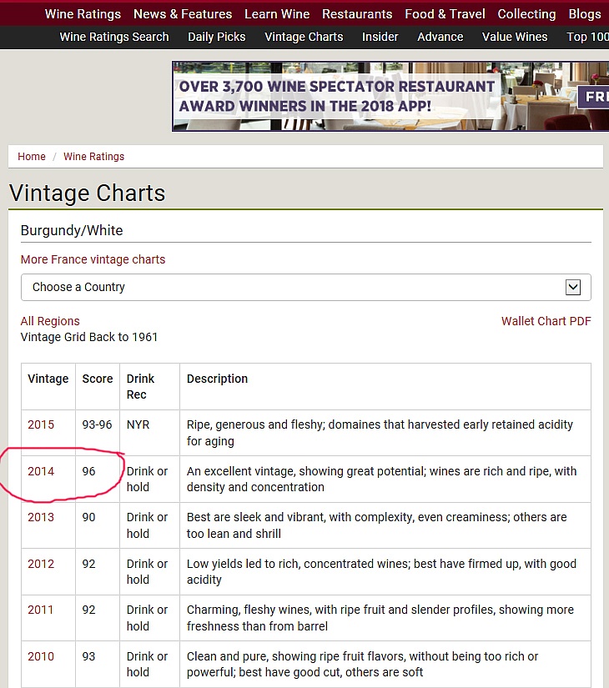This screenshot has width=609, height=688.
Task: Open the 2010 vintage link
Action: coord(41,656)
